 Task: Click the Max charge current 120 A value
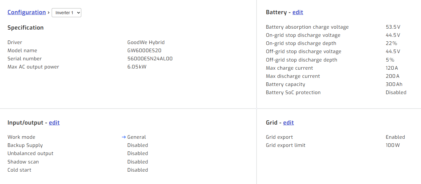click(392, 68)
